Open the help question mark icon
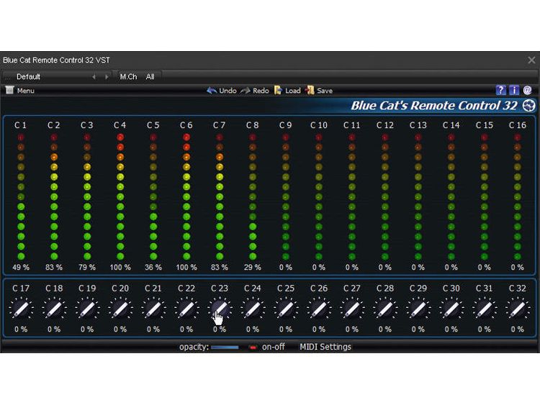 (x=500, y=90)
